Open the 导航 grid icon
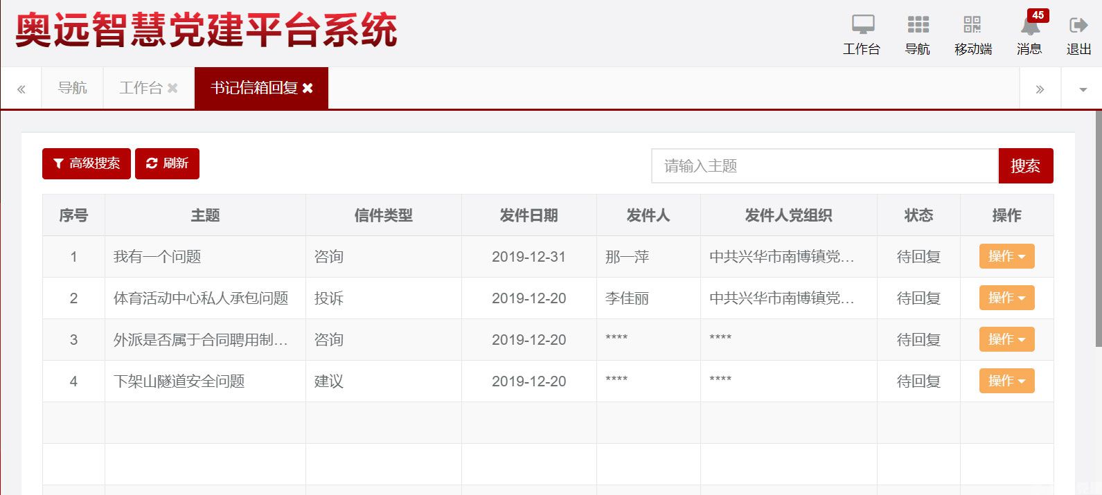Viewport: 1102px width, 495px height. [x=918, y=25]
